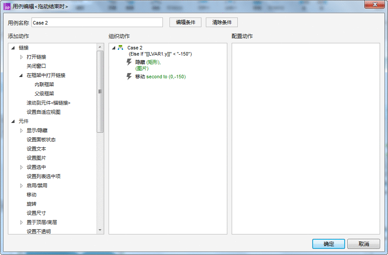Select 内联框架 action
The width and height of the screenshot is (388, 255).
click(x=44, y=84)
